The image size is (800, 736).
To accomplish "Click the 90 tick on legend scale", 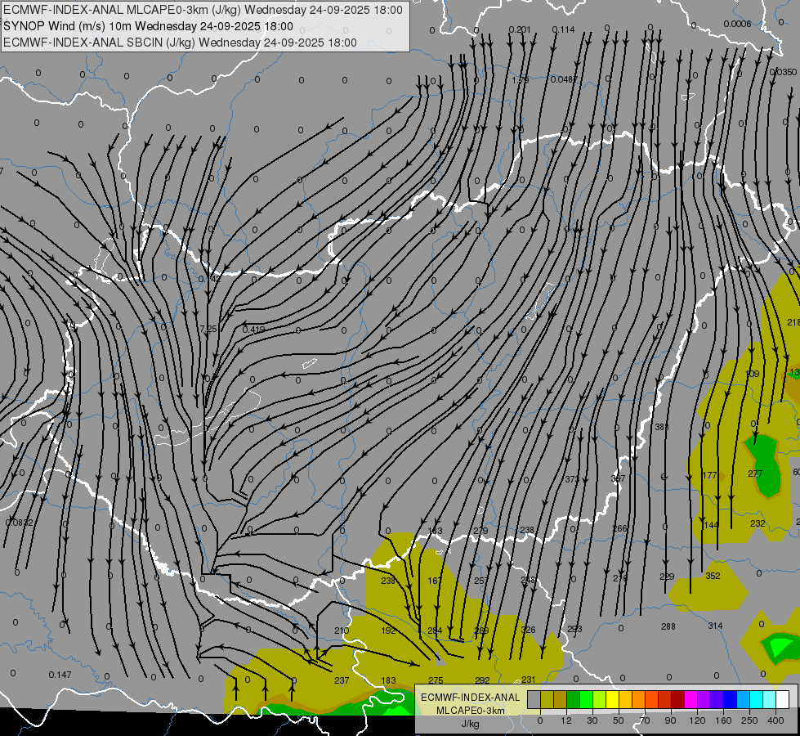I will pyautogui.click(x=670, y=720).
